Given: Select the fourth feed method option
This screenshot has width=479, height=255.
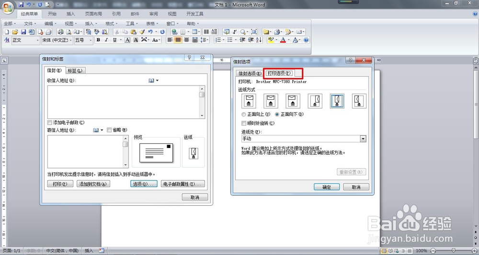Looking at the screenshot, I should pyautogui.click(x=315, y=101).
